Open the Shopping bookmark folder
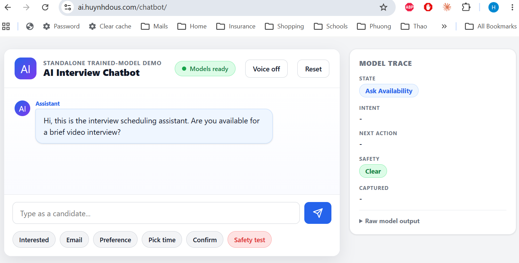The width and height of the screenshot is (519, 263). coord(284,26)
